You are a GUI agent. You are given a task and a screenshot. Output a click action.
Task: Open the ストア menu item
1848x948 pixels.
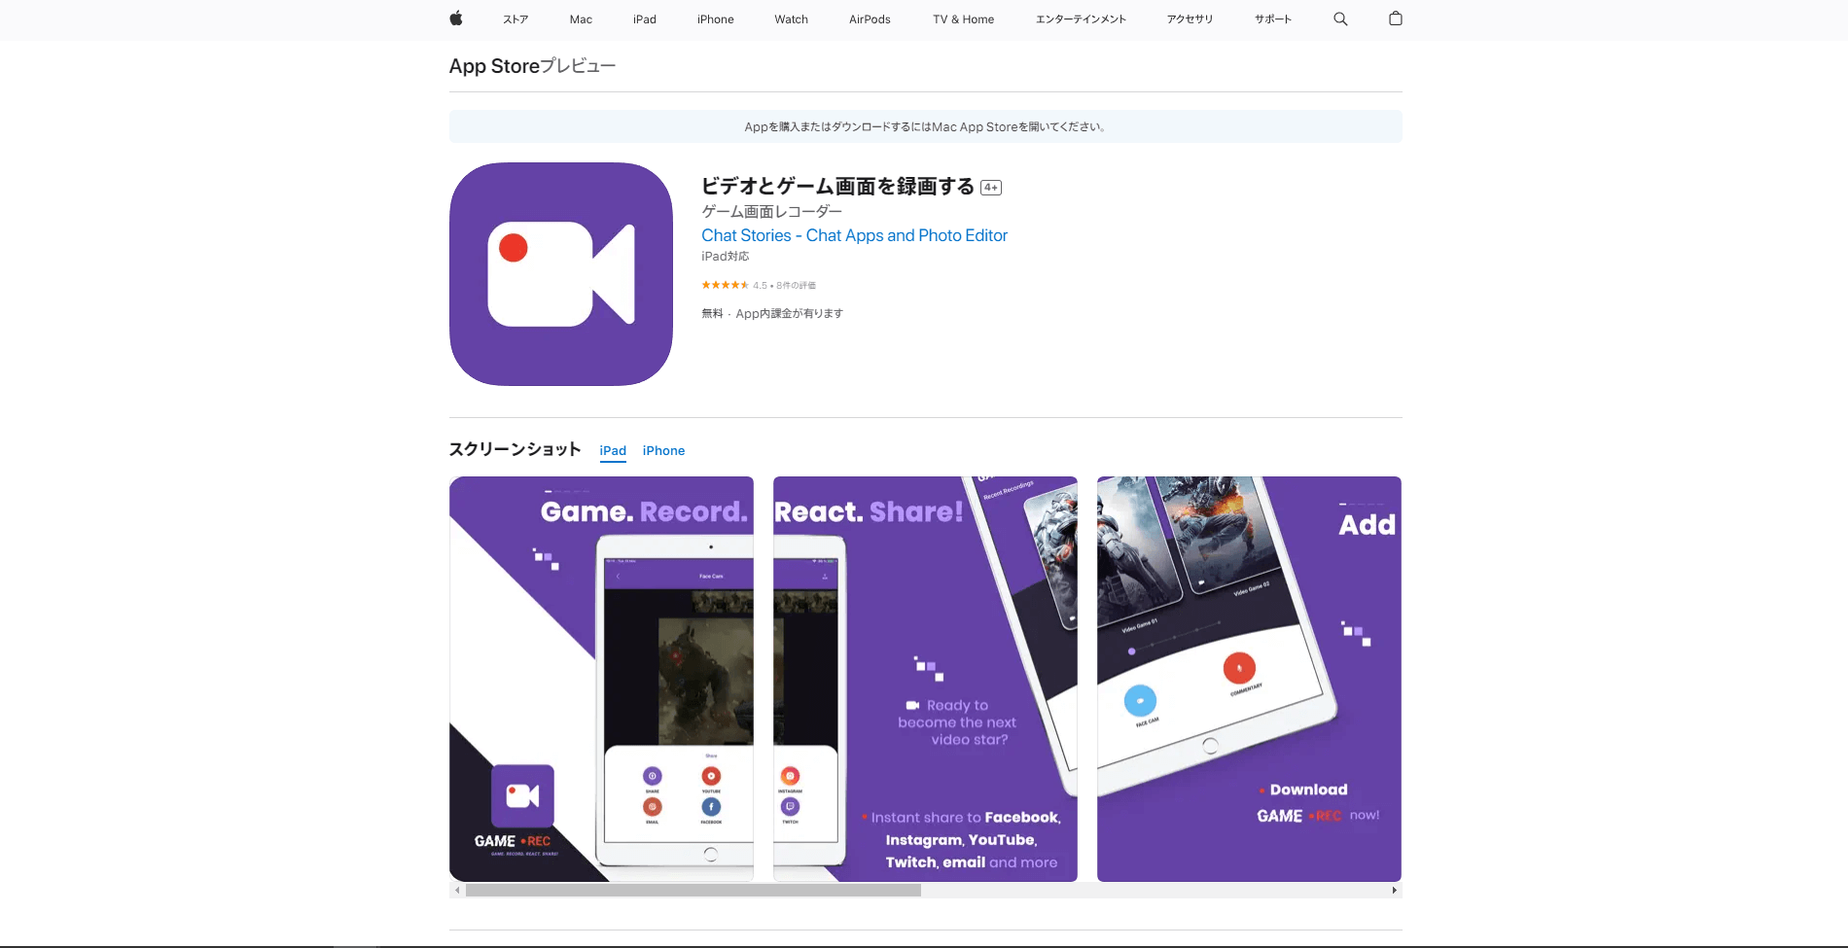[515, 19]
